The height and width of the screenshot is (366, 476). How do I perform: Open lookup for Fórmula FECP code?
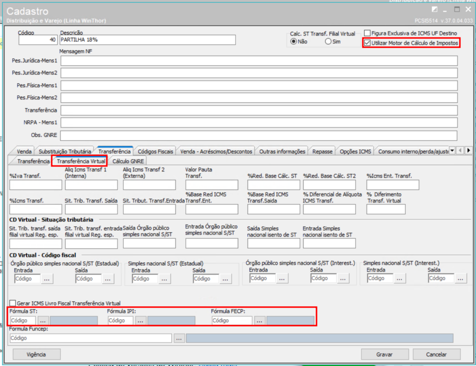[259, 321]
